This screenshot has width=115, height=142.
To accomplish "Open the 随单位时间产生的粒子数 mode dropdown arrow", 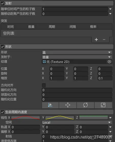I will [110, 9].
